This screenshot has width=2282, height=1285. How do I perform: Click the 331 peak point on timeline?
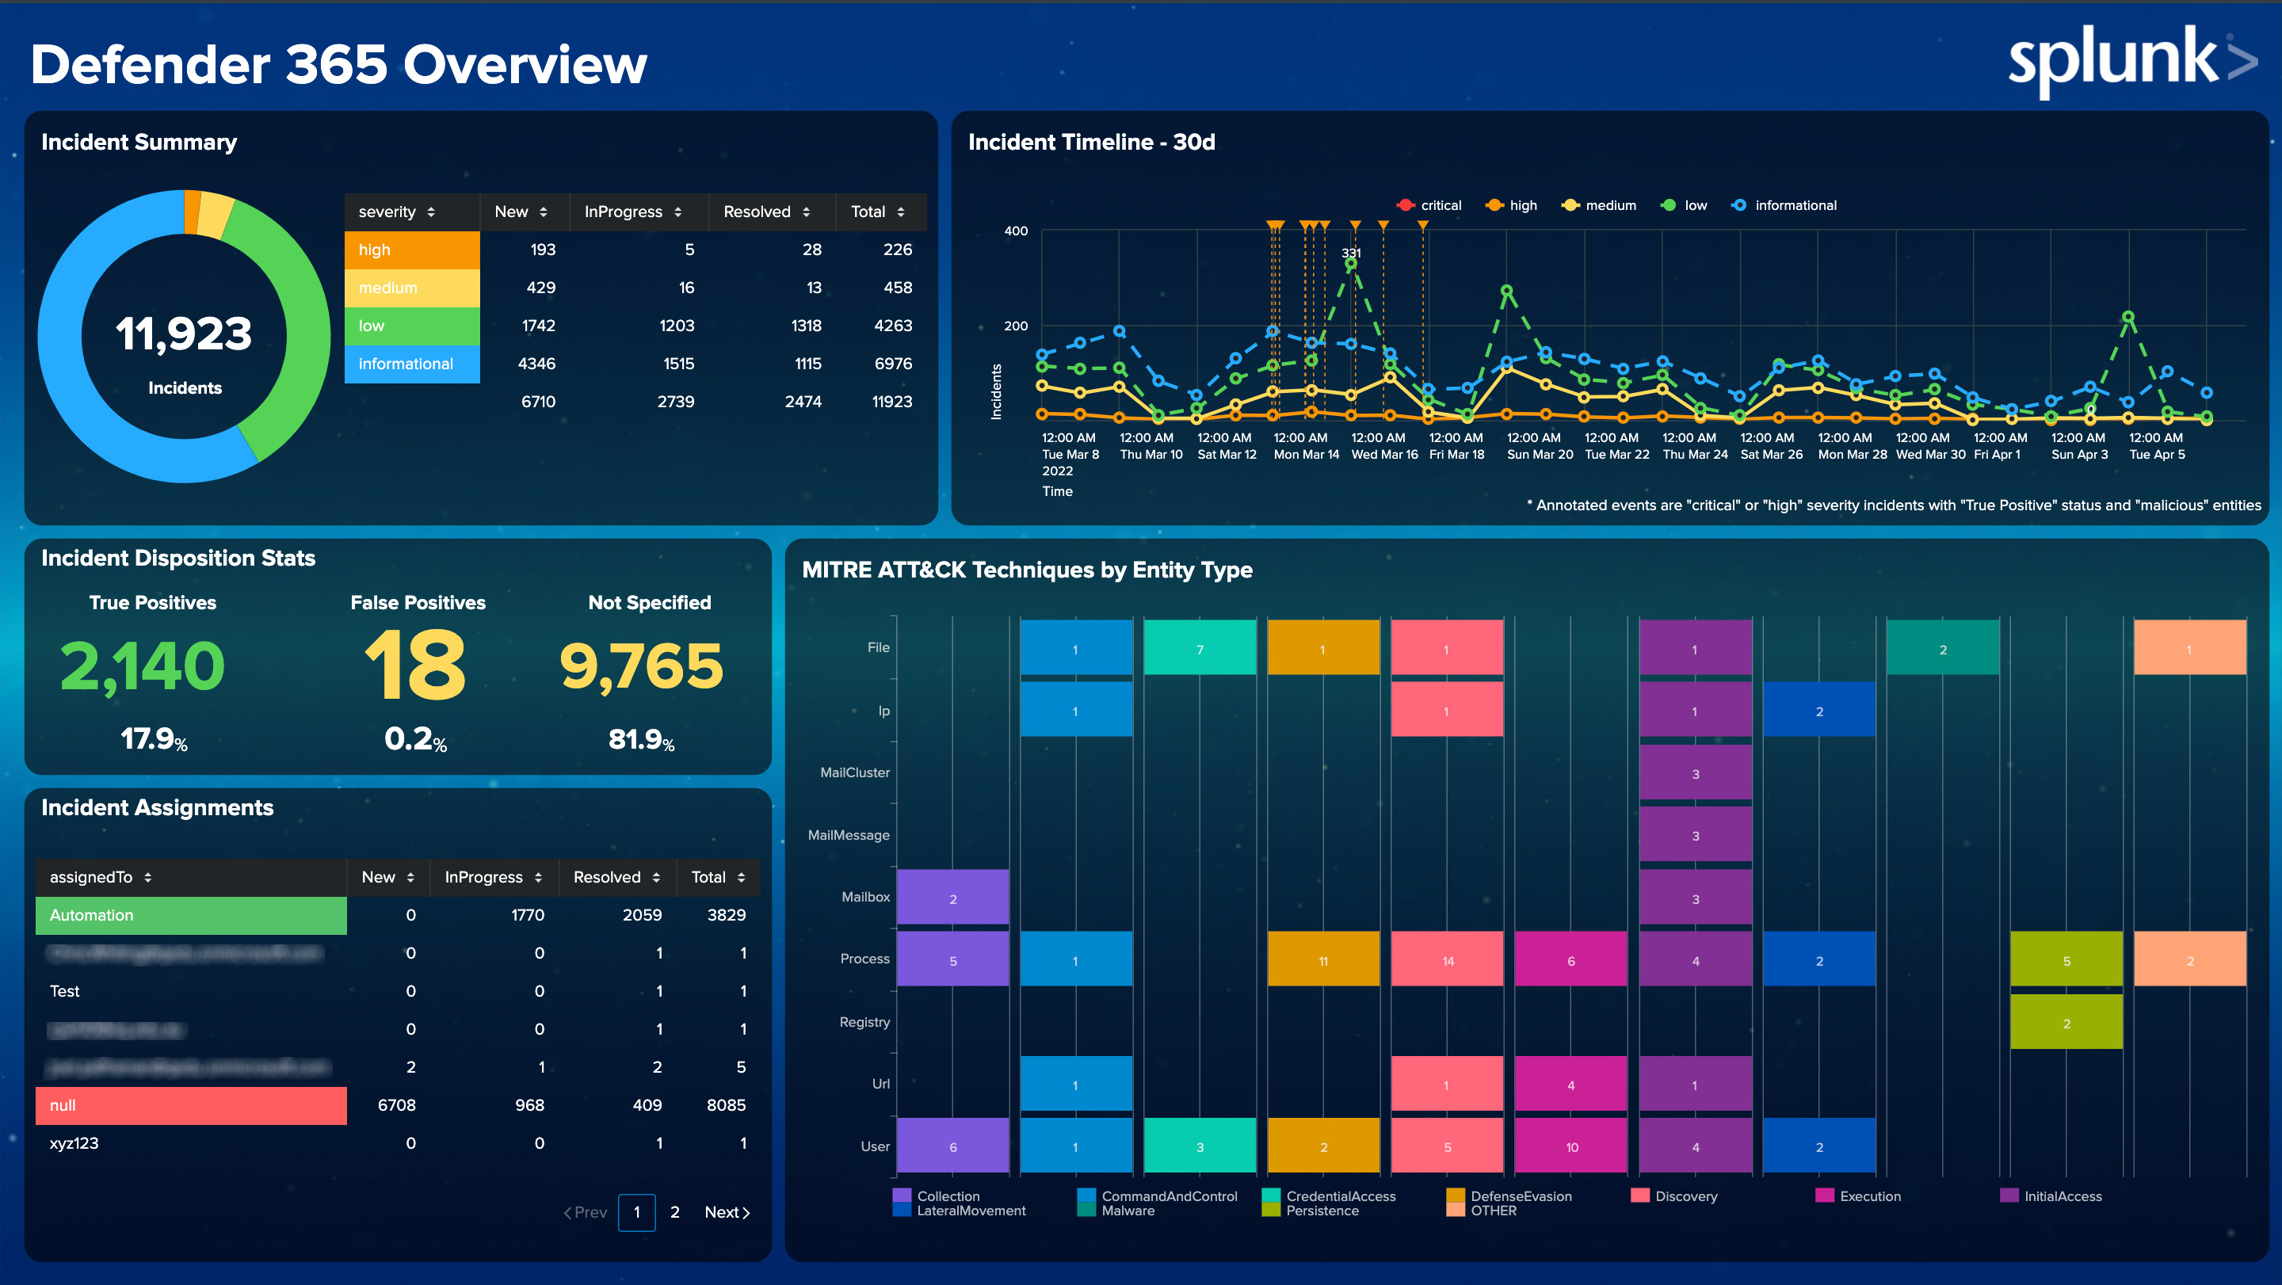pos(1351,264)
